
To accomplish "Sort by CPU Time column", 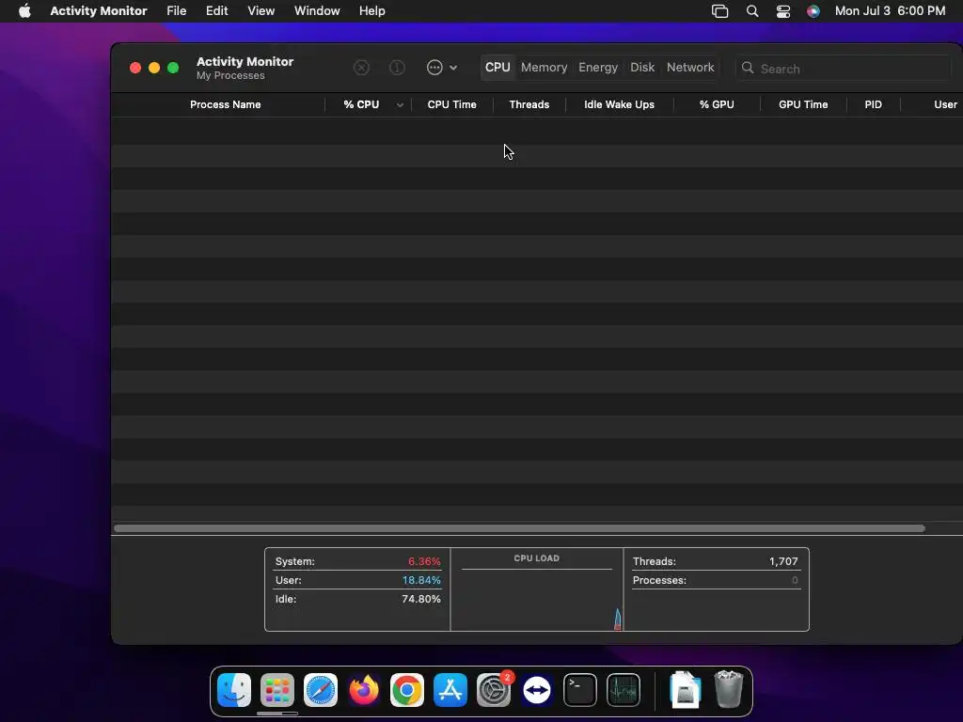I will [x=452, y=104].
